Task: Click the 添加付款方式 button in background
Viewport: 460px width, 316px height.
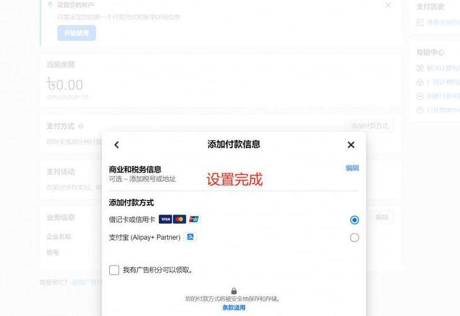Action: (x=370, y=126)
